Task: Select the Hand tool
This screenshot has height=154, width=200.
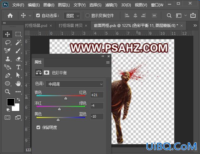Action: coord(18,83)
